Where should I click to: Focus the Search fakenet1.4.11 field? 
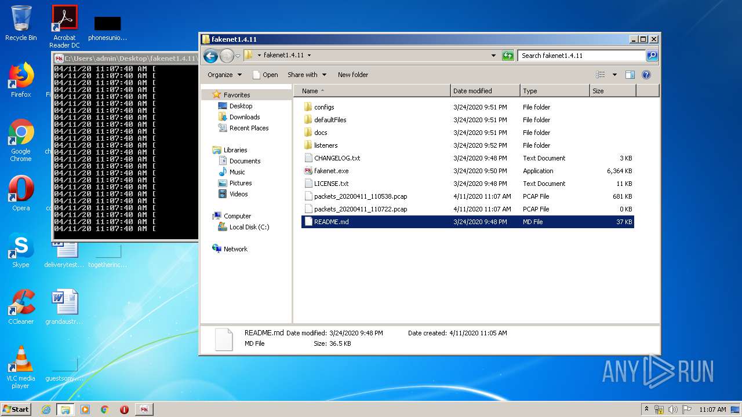pyautogui.click(x=582, y=56)
